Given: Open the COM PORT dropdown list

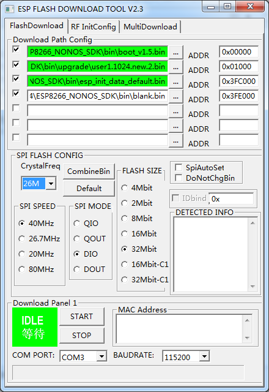Looking at the screenshot, I should [x=101, y=356].
